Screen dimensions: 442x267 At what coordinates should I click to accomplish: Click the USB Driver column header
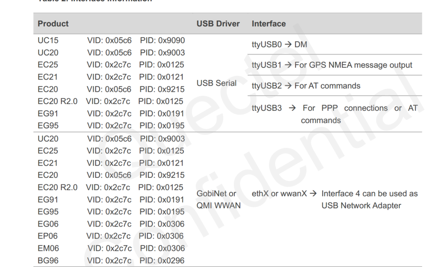pos(218,24)
